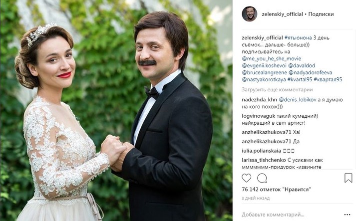Open #kvartal95 hashtag

click(x=300, y=80)
